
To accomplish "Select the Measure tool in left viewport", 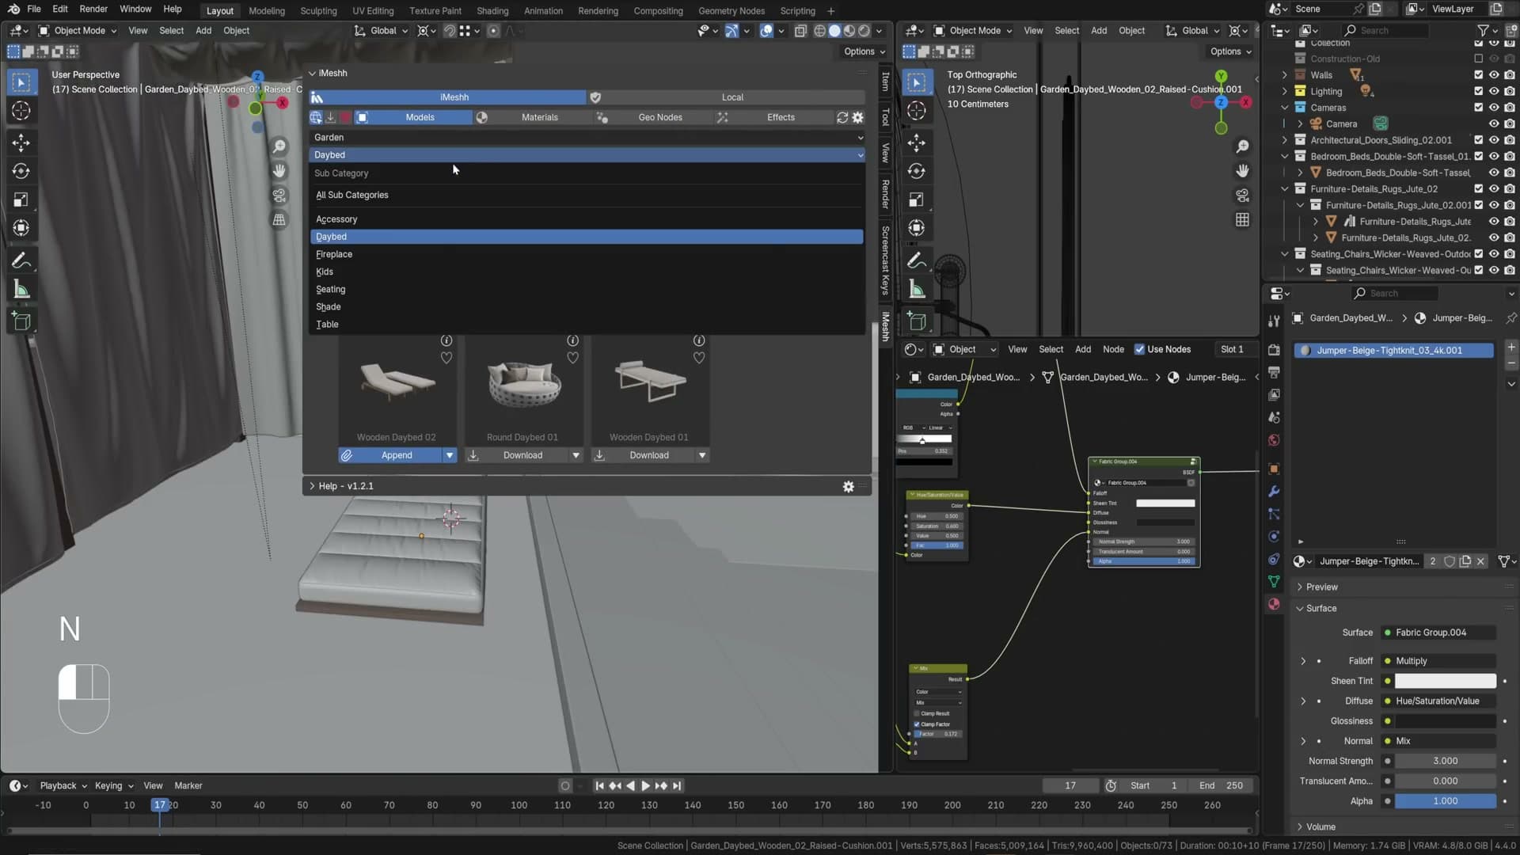I will 21,290.
